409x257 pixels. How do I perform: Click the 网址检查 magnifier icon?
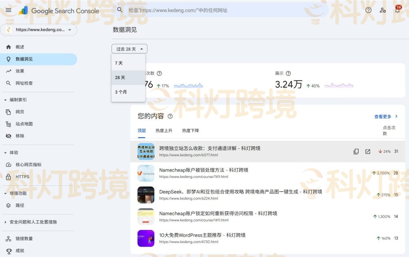click(x=8, y=83)
